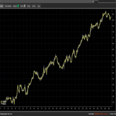The height and width of the screenshot is (116, 116).
Task: Open the Orders tab
Action: (23, 6)
